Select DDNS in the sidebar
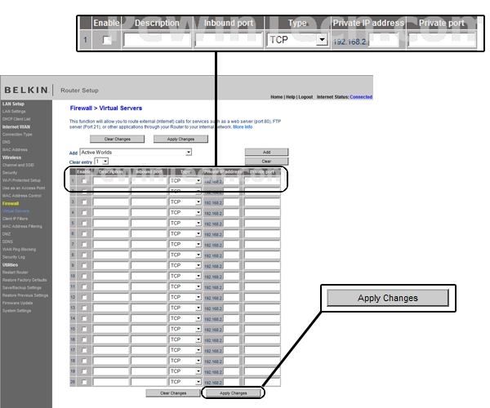 tap(7, 242)
